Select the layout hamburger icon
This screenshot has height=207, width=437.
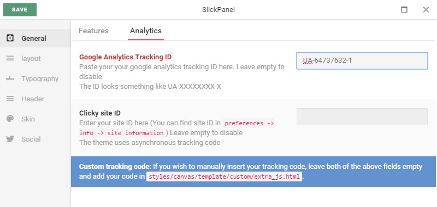coord(10,58)
